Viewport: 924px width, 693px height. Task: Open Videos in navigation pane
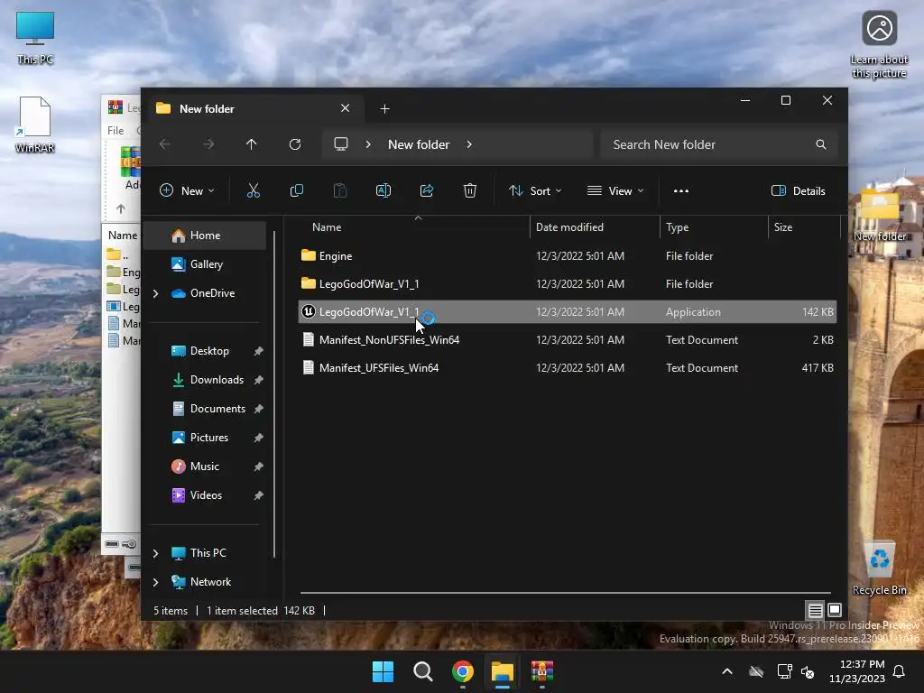[205, 495]
